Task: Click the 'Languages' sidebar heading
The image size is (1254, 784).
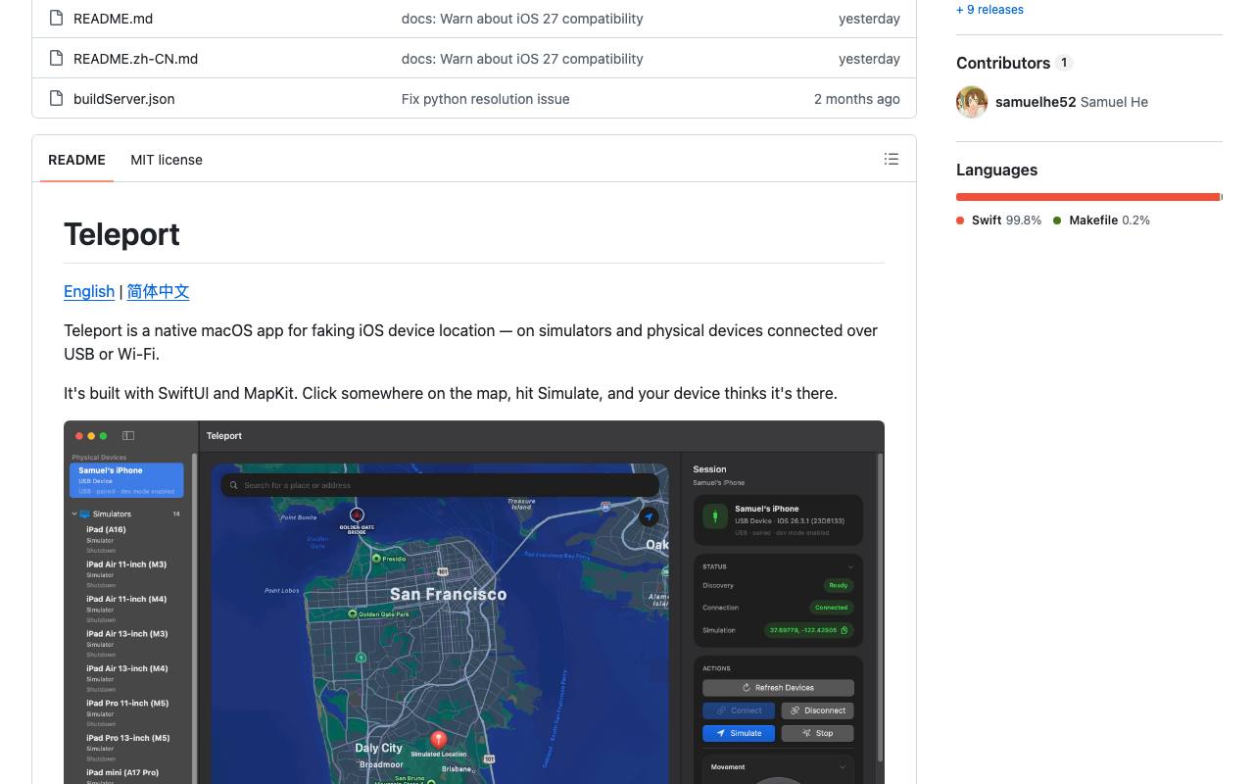Action: pos(996,170)
